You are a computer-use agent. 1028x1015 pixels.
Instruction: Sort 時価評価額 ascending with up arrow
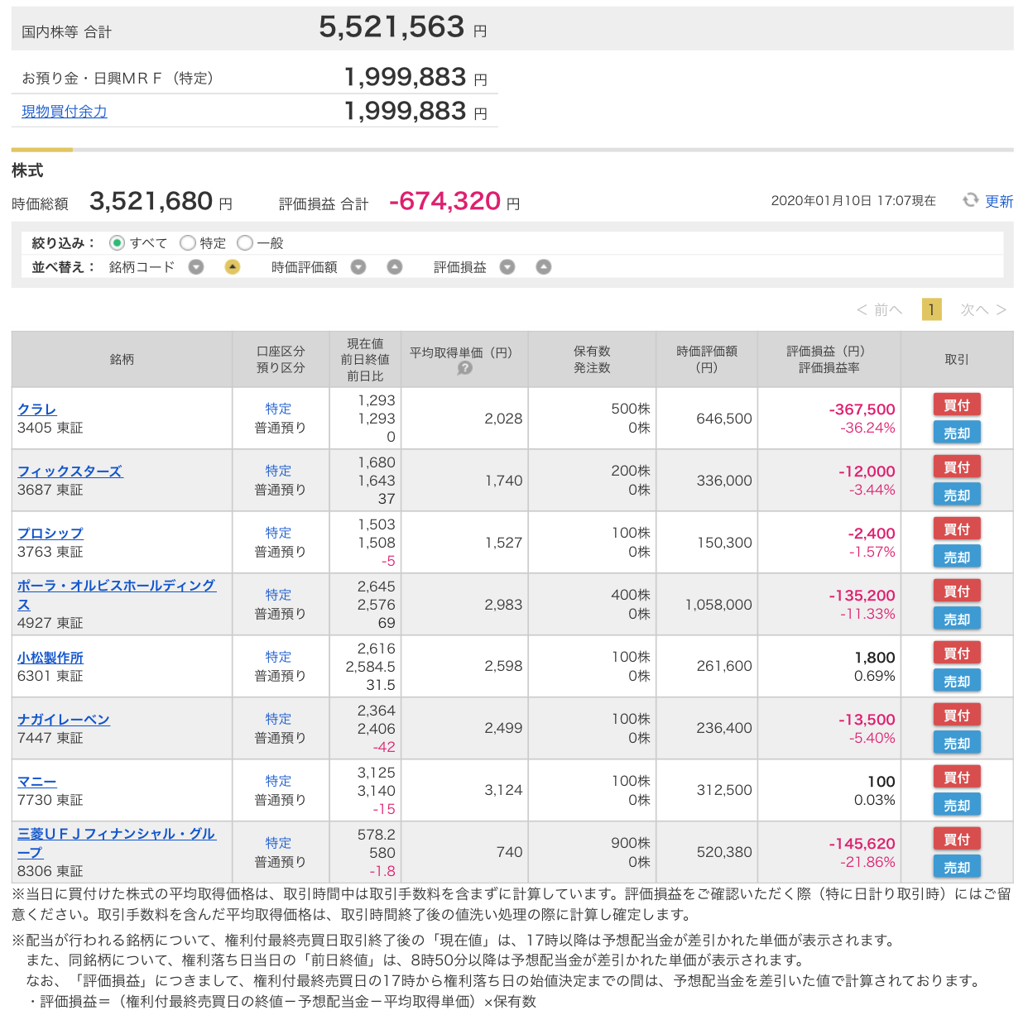click(x=395, y=266)
